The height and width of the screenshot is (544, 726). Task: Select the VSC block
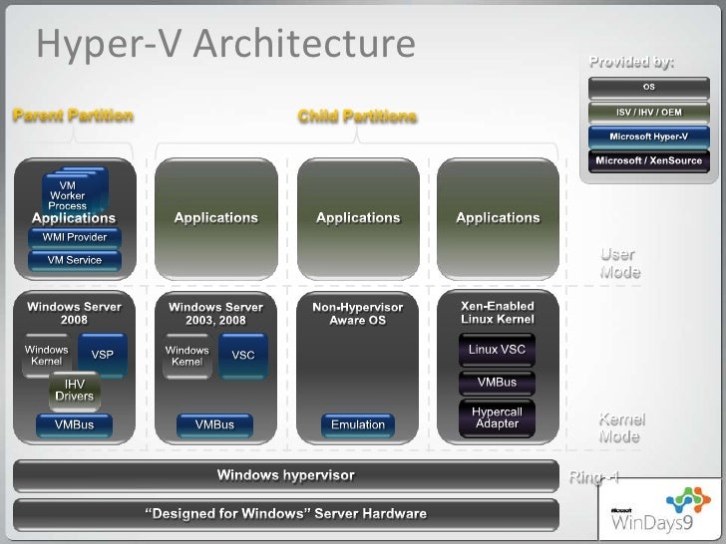pyautogui.click(x=243, y=356)
